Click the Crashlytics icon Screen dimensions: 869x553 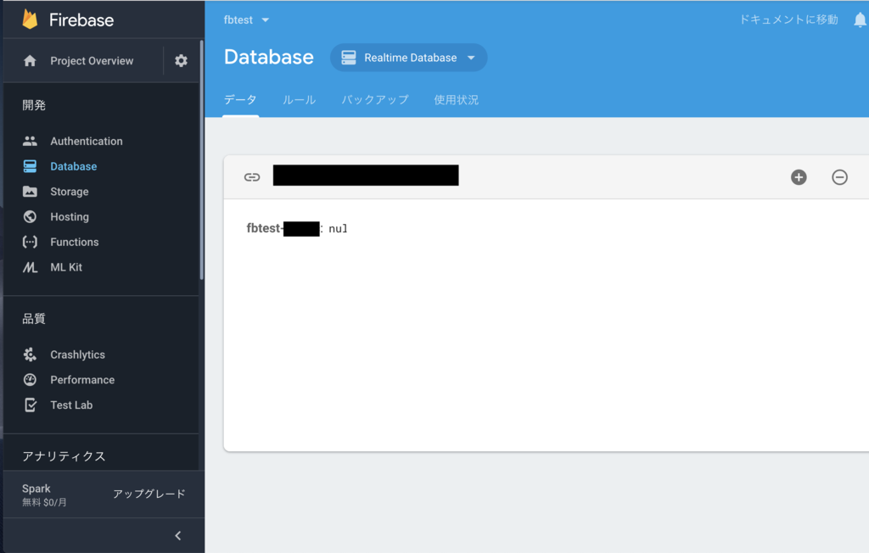pyautogui.click(x=30, y=355)
